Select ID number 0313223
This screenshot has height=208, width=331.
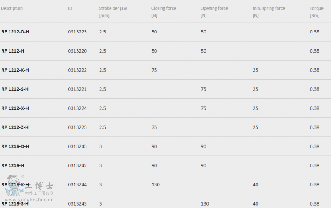coord(77,32)
